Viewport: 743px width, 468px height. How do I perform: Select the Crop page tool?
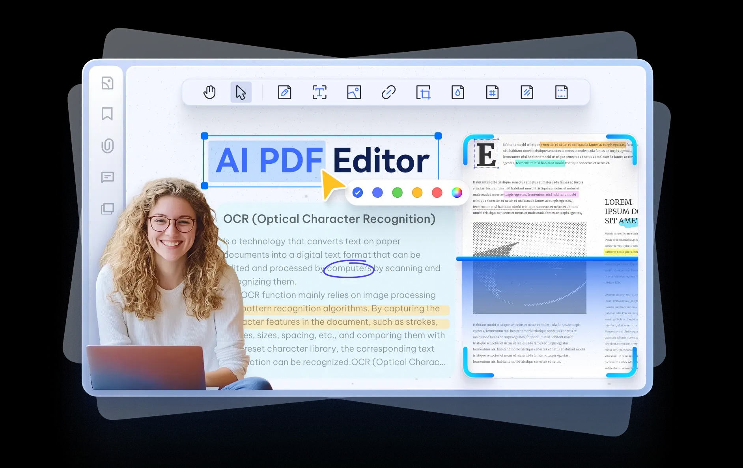[423, 92]
